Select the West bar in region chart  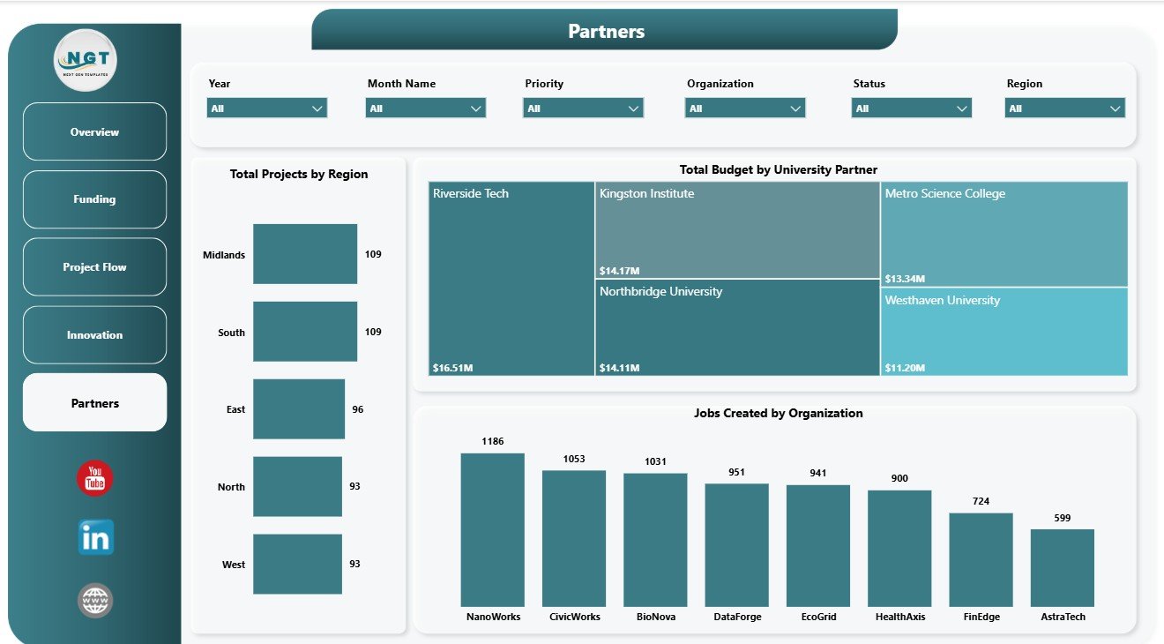pos(297,564)
